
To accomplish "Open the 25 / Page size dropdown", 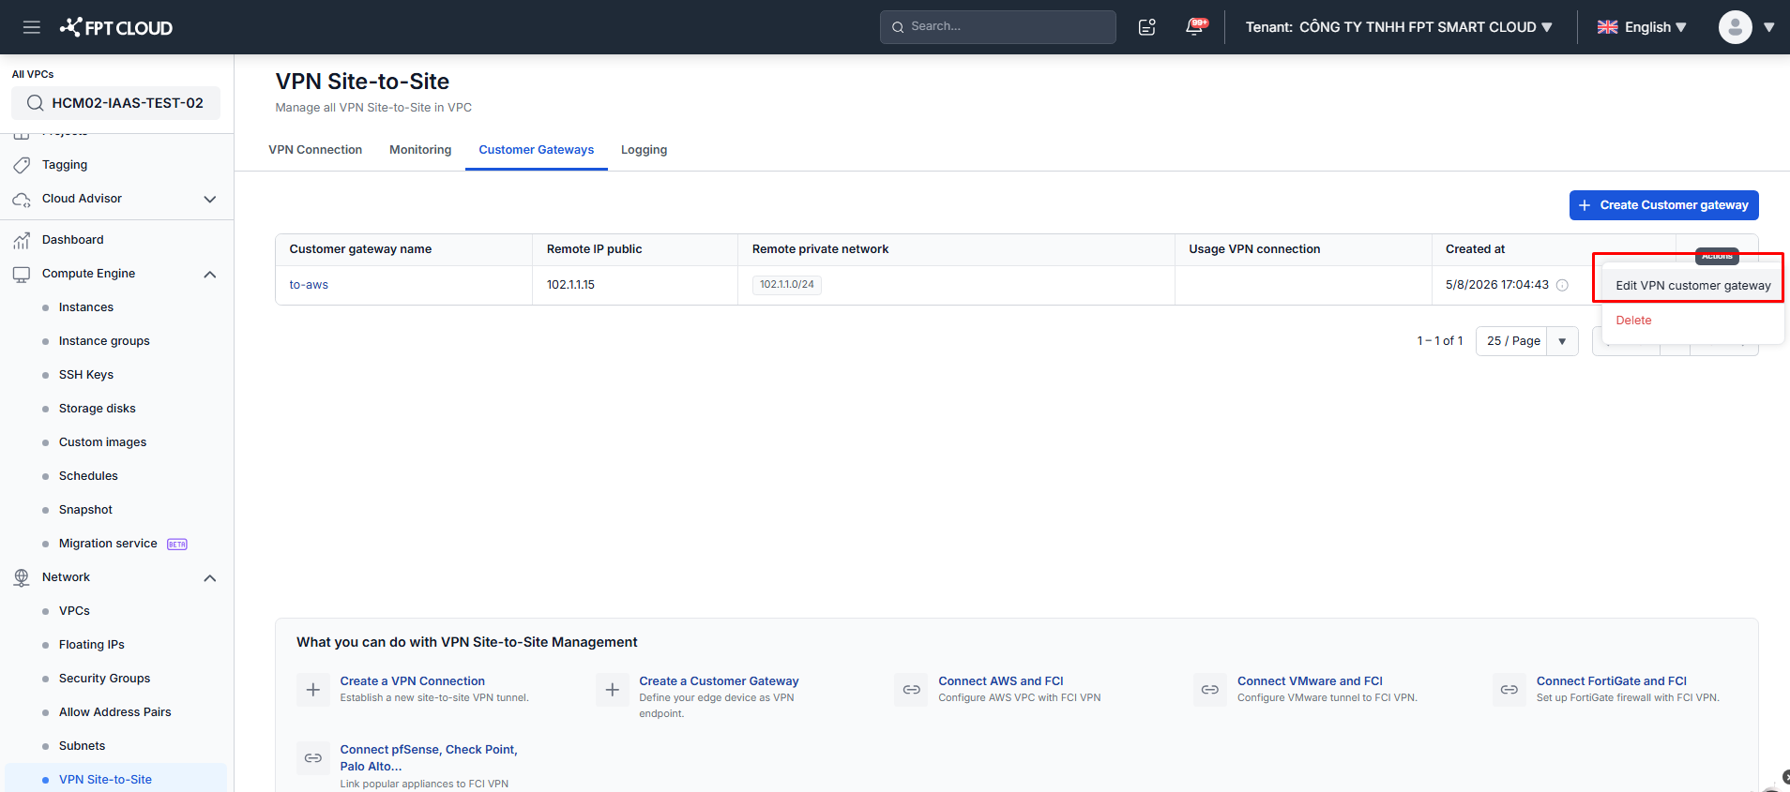I will click(x=1526, y=341).
